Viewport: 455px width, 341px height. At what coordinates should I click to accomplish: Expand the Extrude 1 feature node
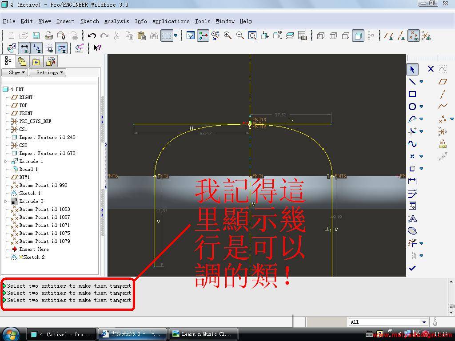tap(5, 161)
